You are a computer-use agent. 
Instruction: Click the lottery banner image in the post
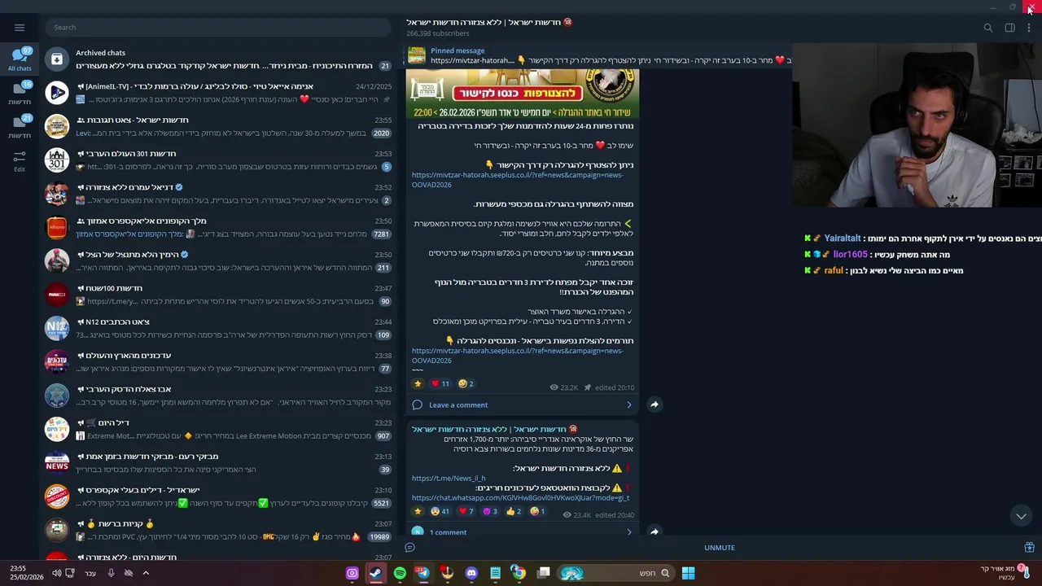(523, 94)
